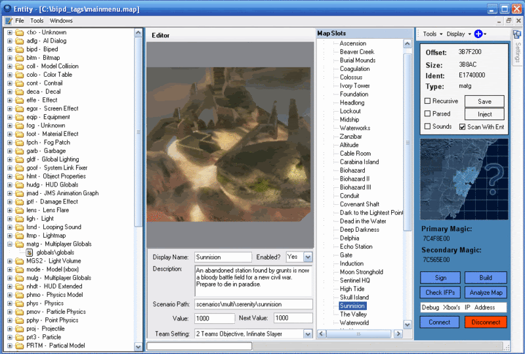Image resolution: width=525 pixels, height=354 pixels.
Task: Click the tag tree vertical scrollbar thumb
Action: coord(138,132)
